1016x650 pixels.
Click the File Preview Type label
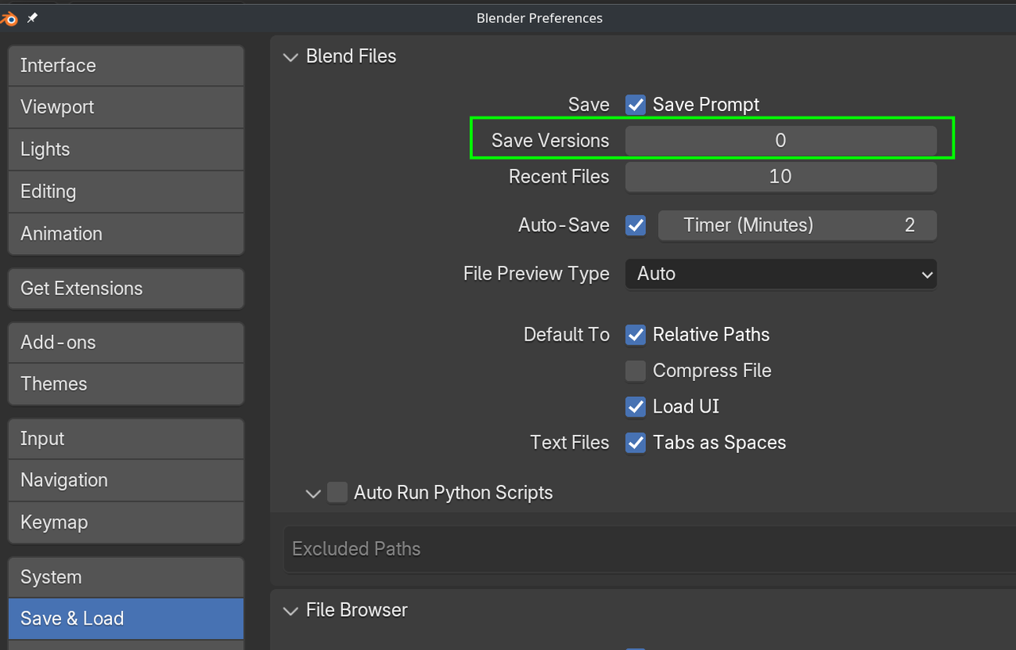click(537, 274)
